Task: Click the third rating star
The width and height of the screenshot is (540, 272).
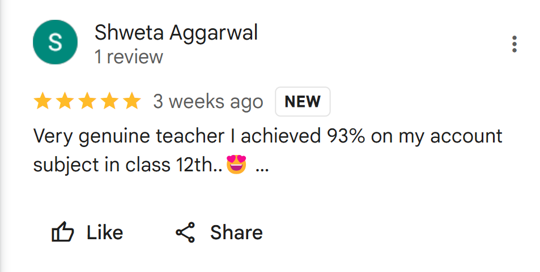Action: click(x=87, y=102)
